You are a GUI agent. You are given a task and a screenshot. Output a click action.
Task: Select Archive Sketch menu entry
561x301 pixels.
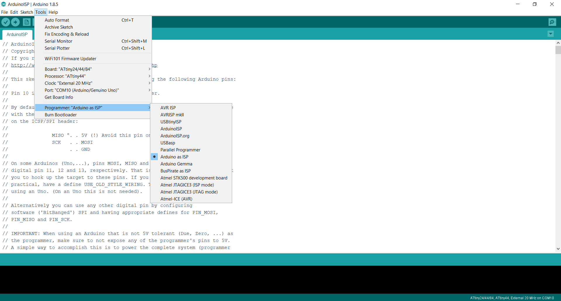(x=93, y=27)
